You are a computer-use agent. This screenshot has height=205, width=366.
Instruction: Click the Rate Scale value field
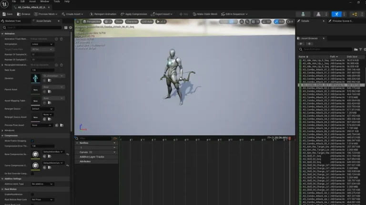pyautogui.click(x=42, y=70)
